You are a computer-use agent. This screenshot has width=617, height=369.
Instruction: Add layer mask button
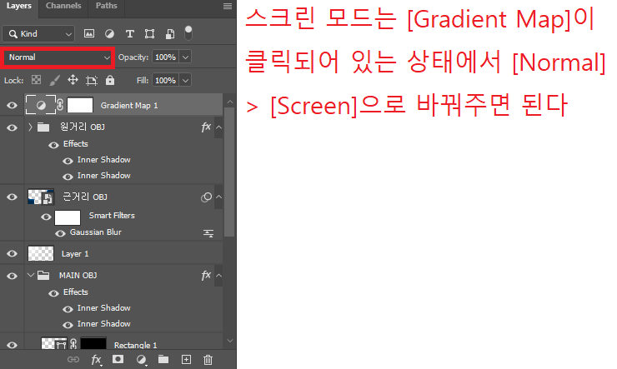(x=118, y=359)
